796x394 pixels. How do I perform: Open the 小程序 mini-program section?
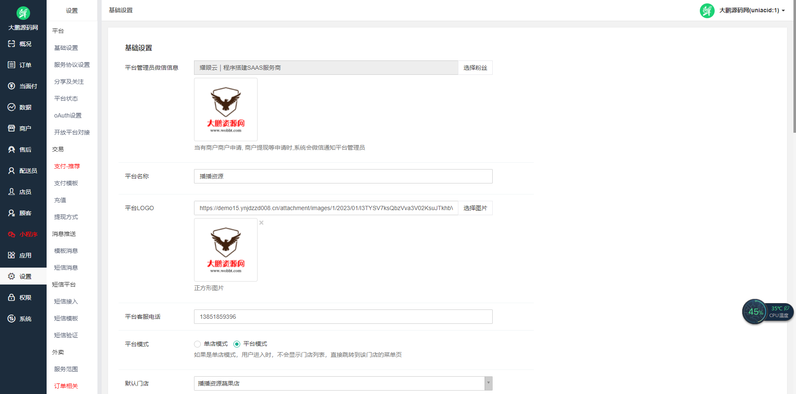[x=23, y=234]
